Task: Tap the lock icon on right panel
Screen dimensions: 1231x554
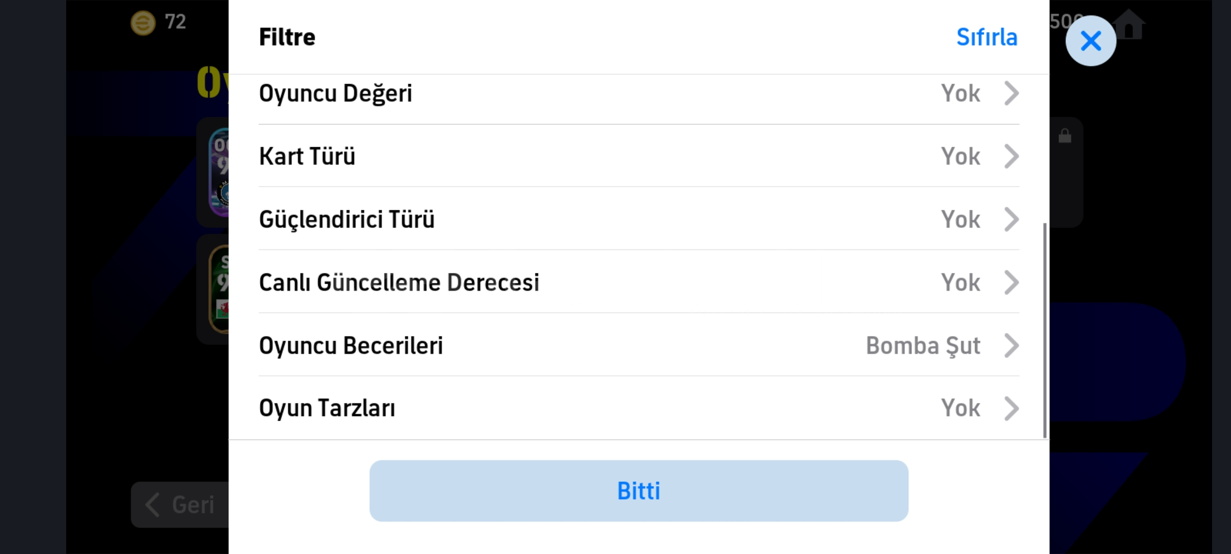Action: [1065, 136]
